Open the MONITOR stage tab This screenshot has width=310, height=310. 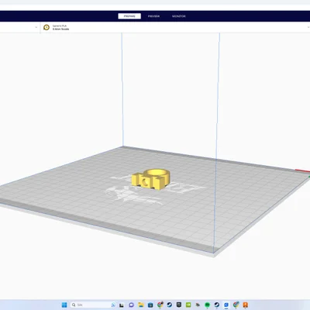(179, 16)
